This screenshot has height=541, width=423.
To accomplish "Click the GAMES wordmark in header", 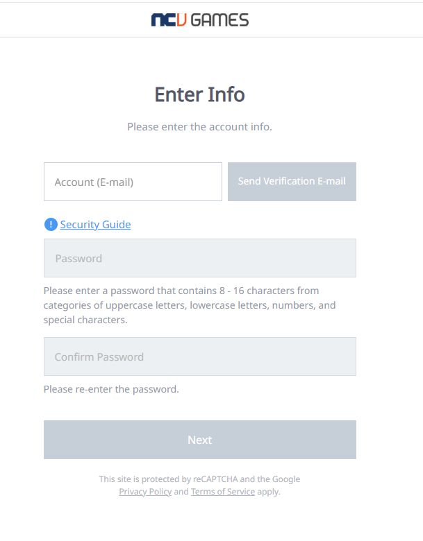I will (x=219, y=20).
